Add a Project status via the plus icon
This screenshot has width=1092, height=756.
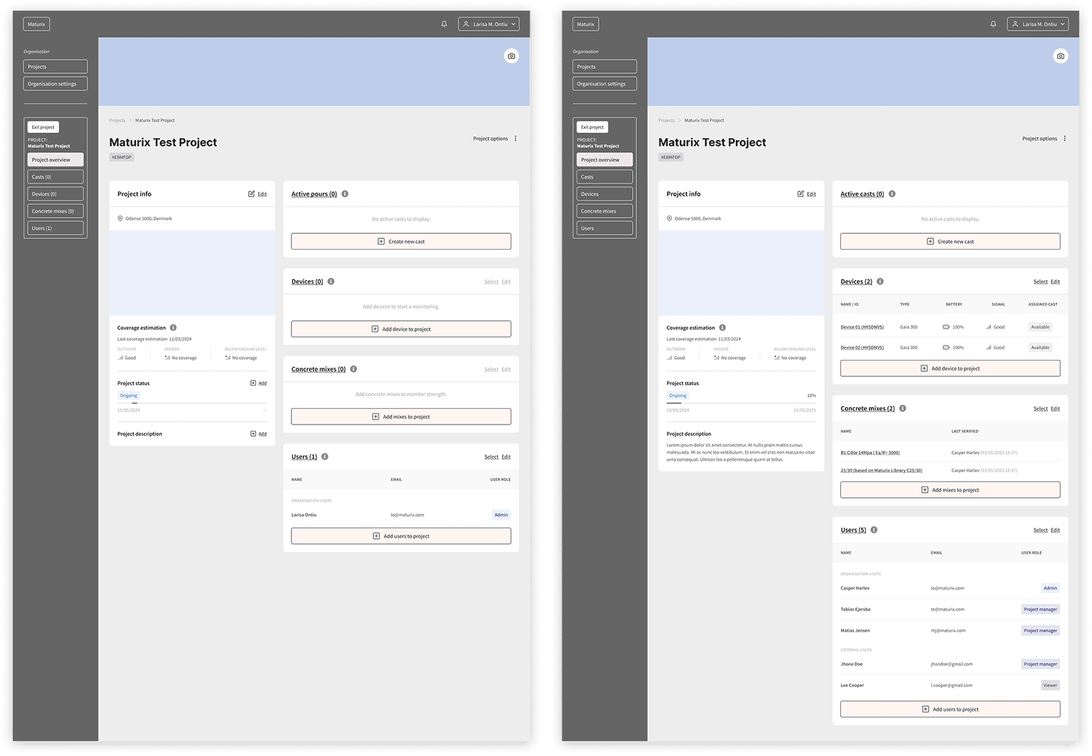click(252, 383)
